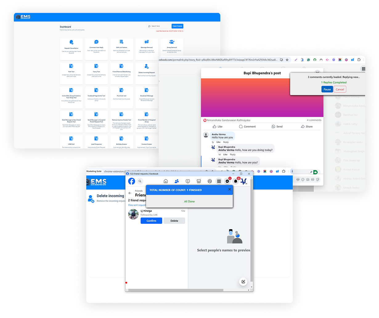Click the Search here field on Dashboard

(159, 26)
